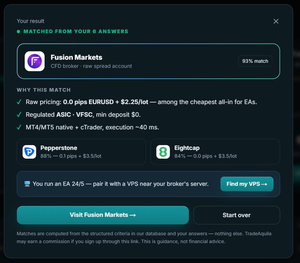Open Find my VPS

pyautogui.click(x=247, y=184)
